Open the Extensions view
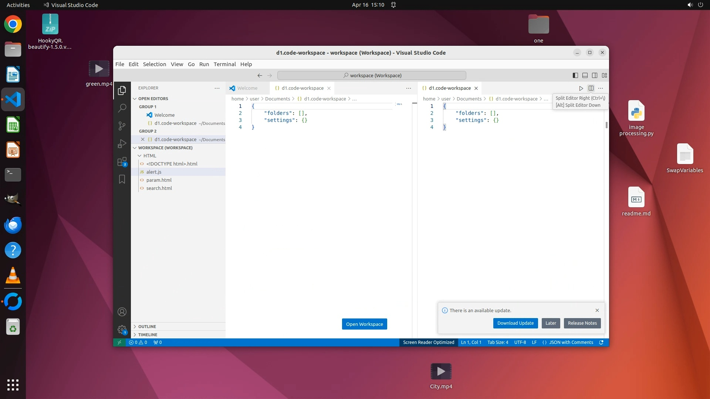 (122, 162)
